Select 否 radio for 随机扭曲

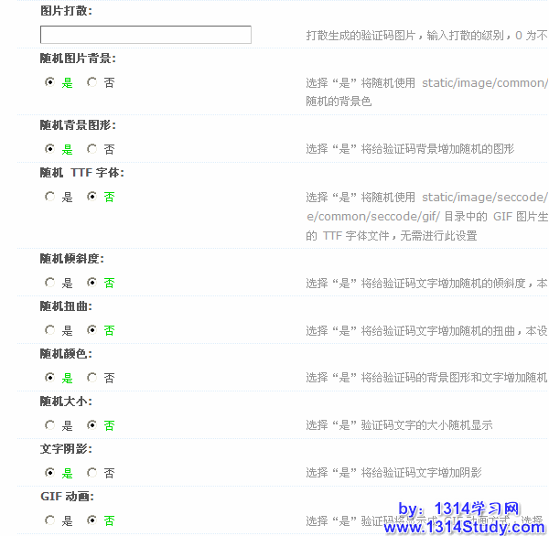click(x=91, y=329)
